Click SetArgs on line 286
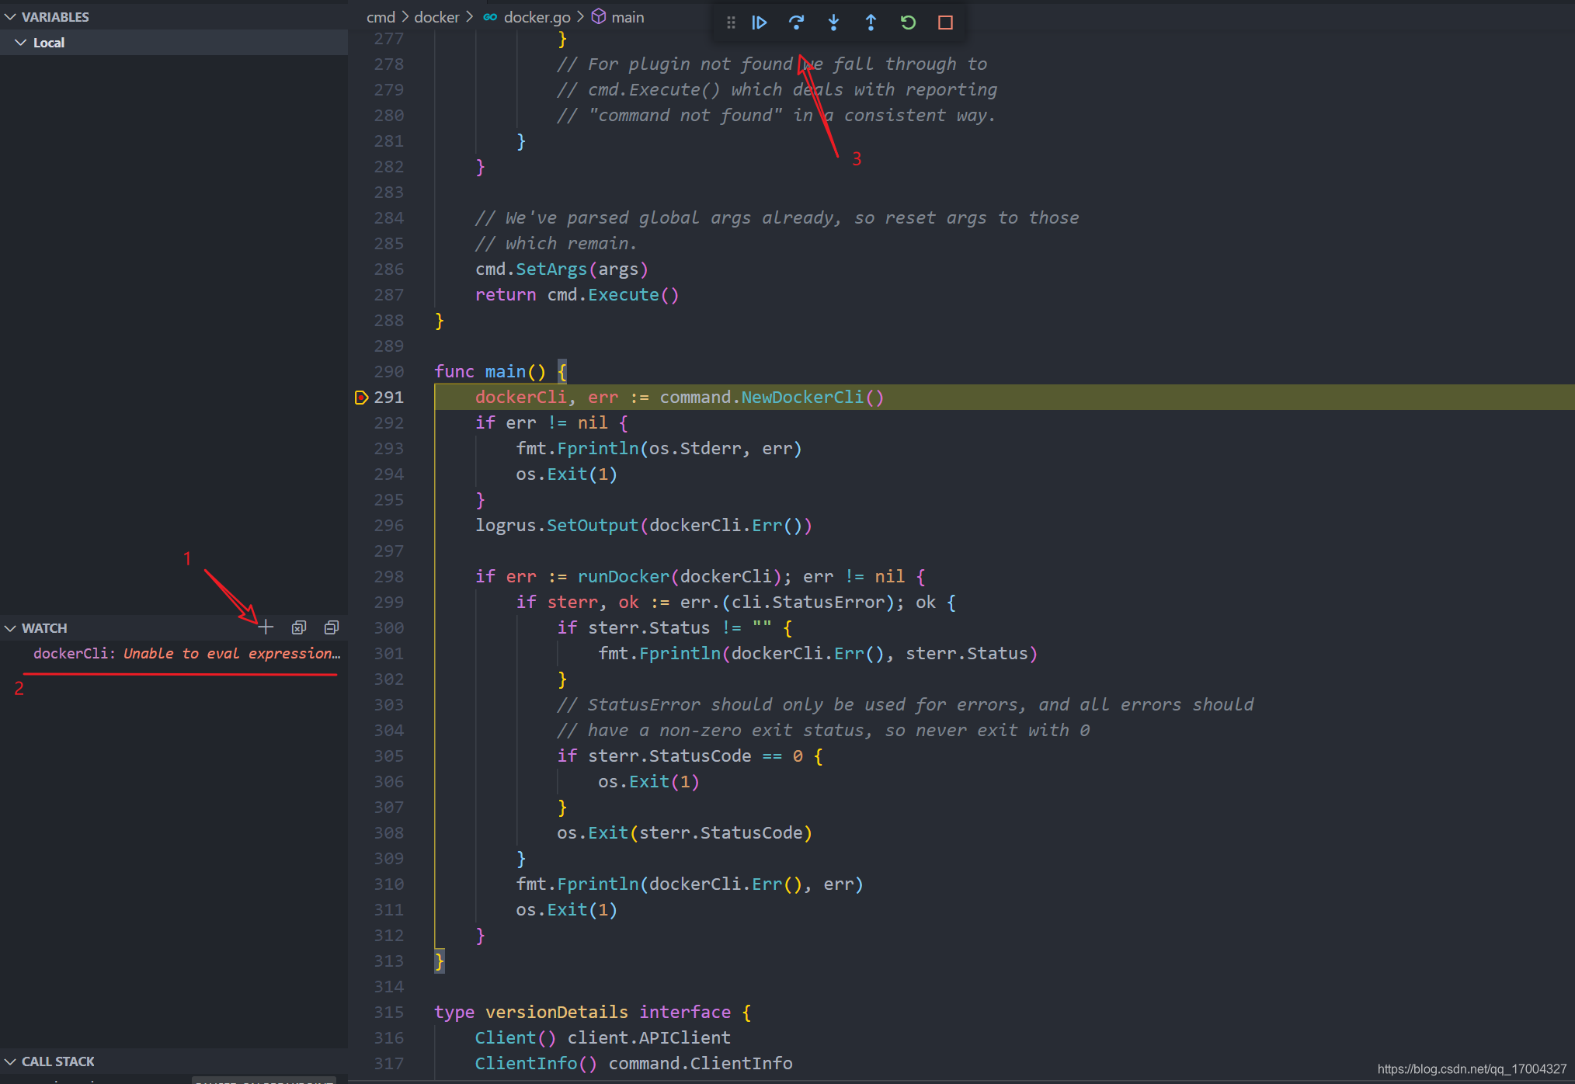This screenshot has height=1084, width=1575. [x=551, y=269]
